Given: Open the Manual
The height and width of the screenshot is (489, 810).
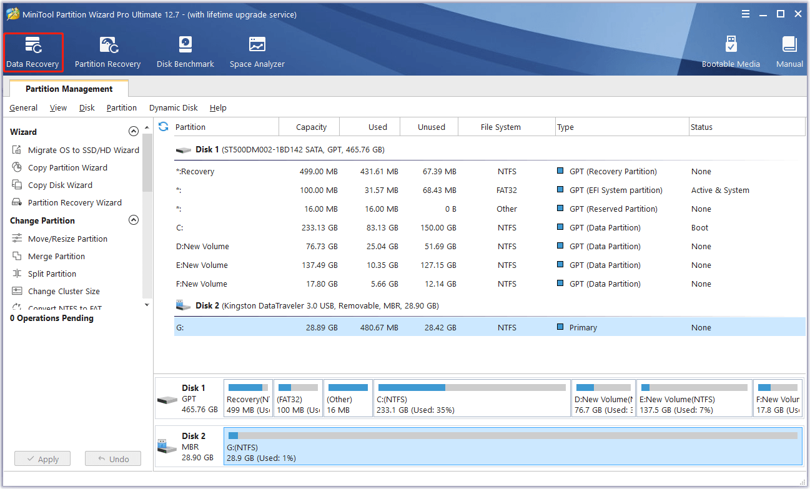Looking at the screenshot, I should pyautogui.click(x=789, y=52).
